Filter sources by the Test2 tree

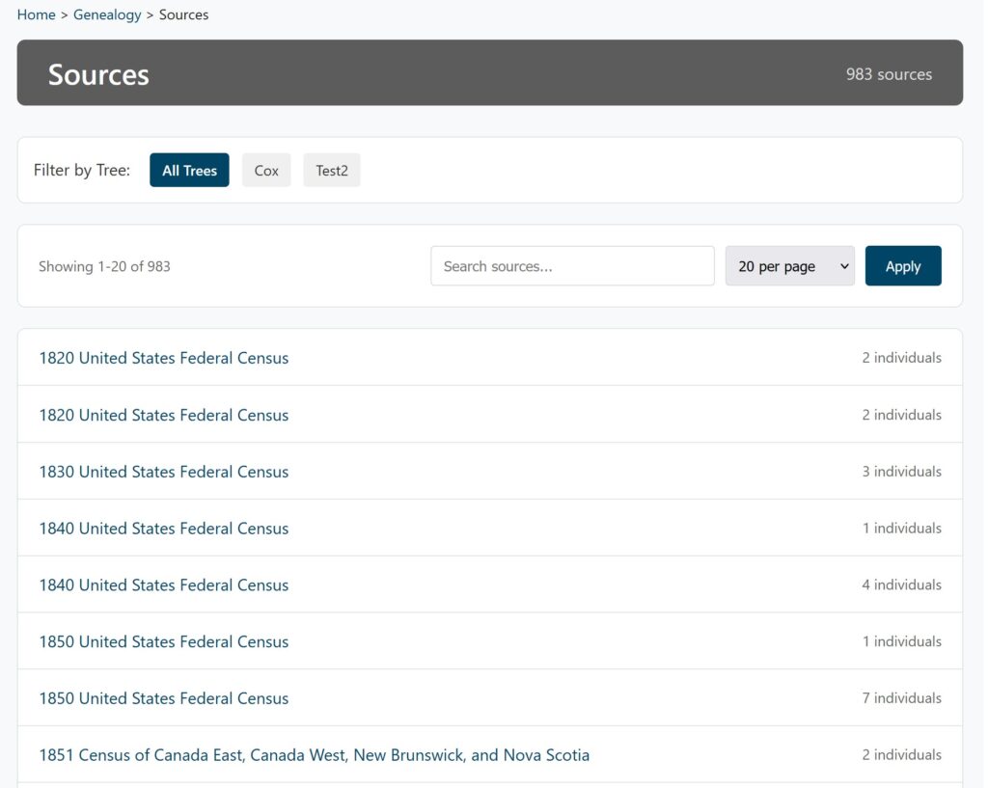click(331, 171)
